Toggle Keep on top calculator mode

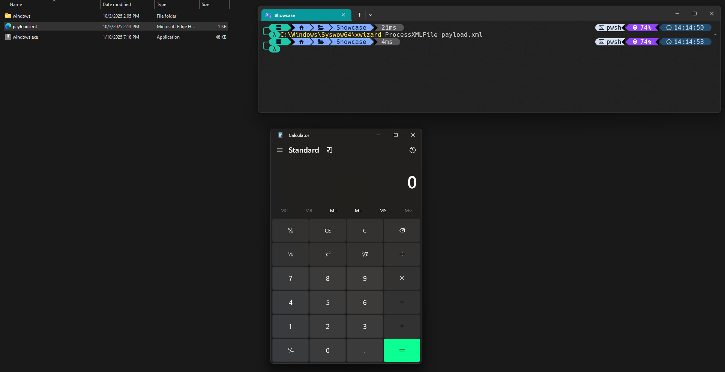(329, 150)
